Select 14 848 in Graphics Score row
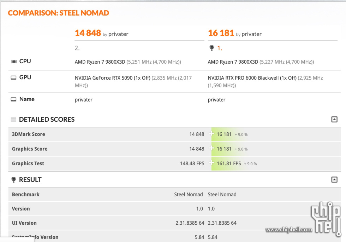This screenshot has height=242, width=346. tap(197, 149)
